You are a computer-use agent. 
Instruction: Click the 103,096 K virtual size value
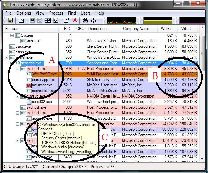click(189, 47)
